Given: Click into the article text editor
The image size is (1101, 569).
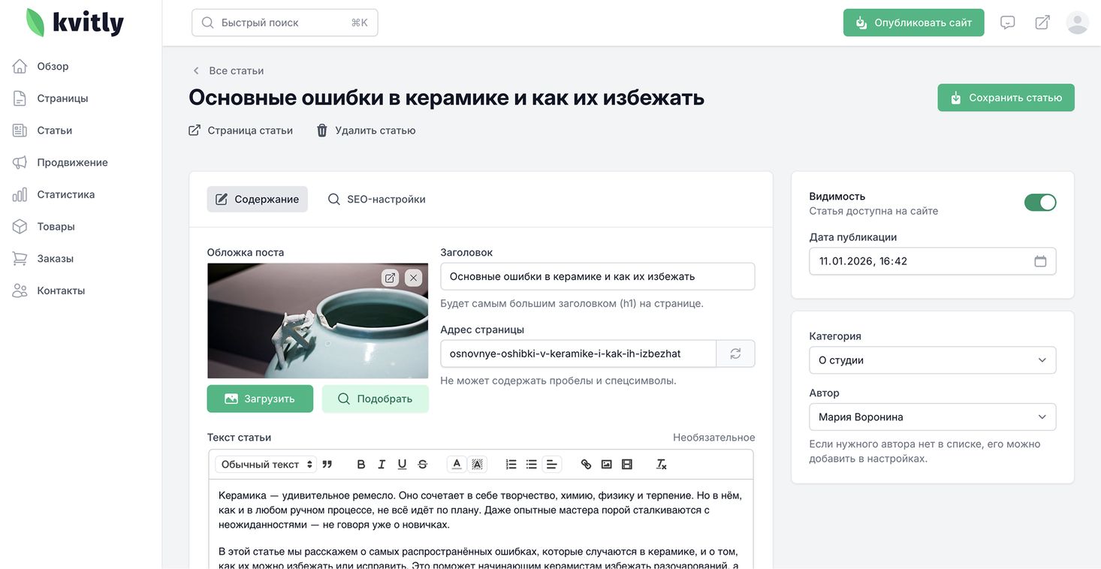Looking at the screenshot, I should click(x=481, y=524).
